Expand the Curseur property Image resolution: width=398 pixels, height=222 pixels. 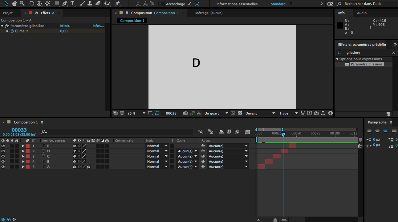(x=8, y=31)
